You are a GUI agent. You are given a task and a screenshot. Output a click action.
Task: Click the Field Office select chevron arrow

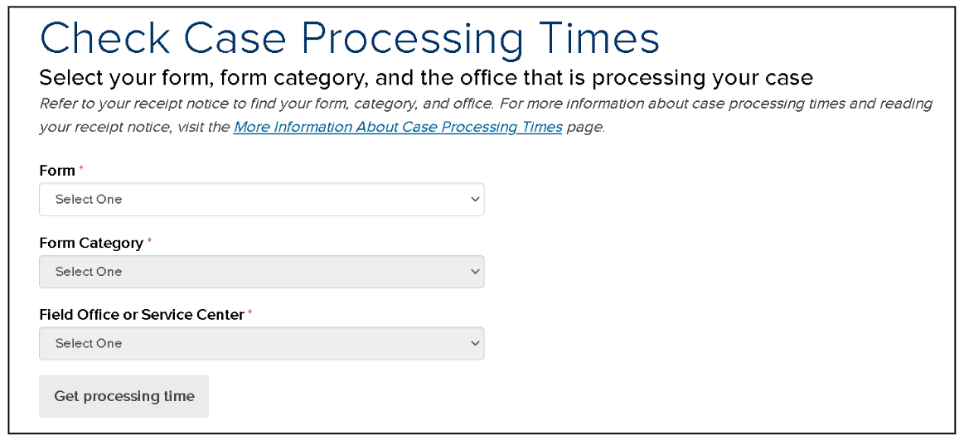[475, 343]
